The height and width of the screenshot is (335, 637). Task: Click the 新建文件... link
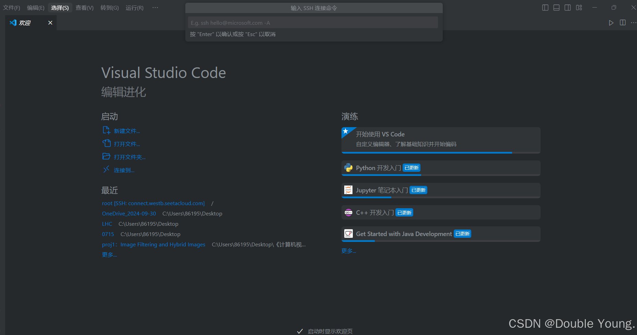click(x=127, y=131)
